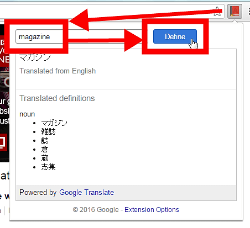Viewport: 250px width, 228px height.
Task: Click the "noun" part-of-speech label
Action: (27, 114)
